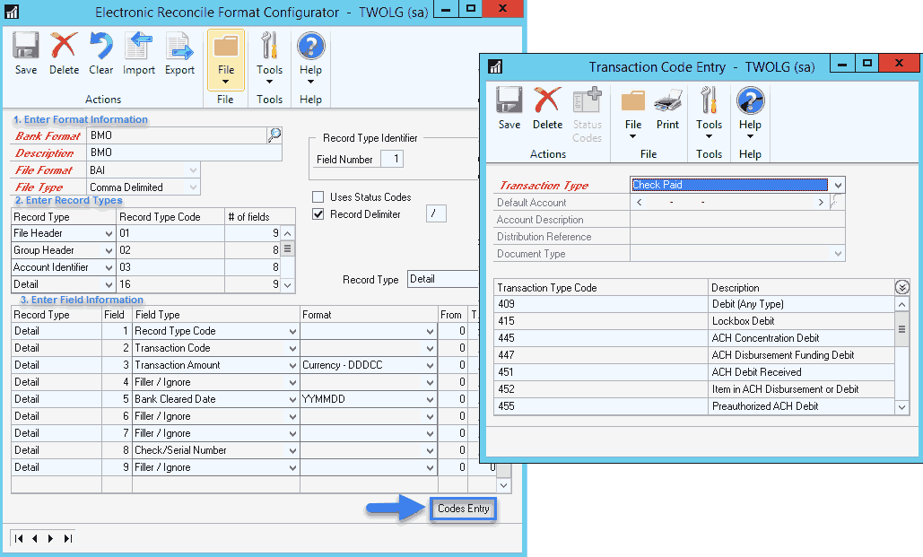923x557 pixels.
Task: Uncheck the Record Delimiter checkbox
Action: point(318,214)
